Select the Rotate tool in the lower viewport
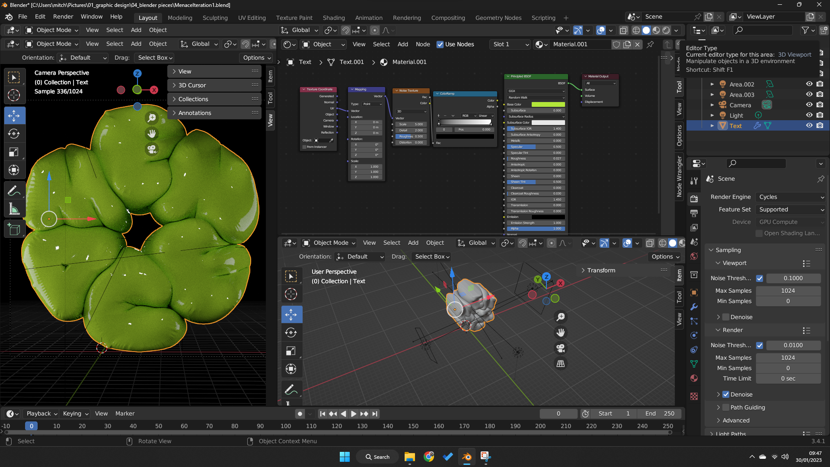Screen dimensions: 830x467 point(291,332)
